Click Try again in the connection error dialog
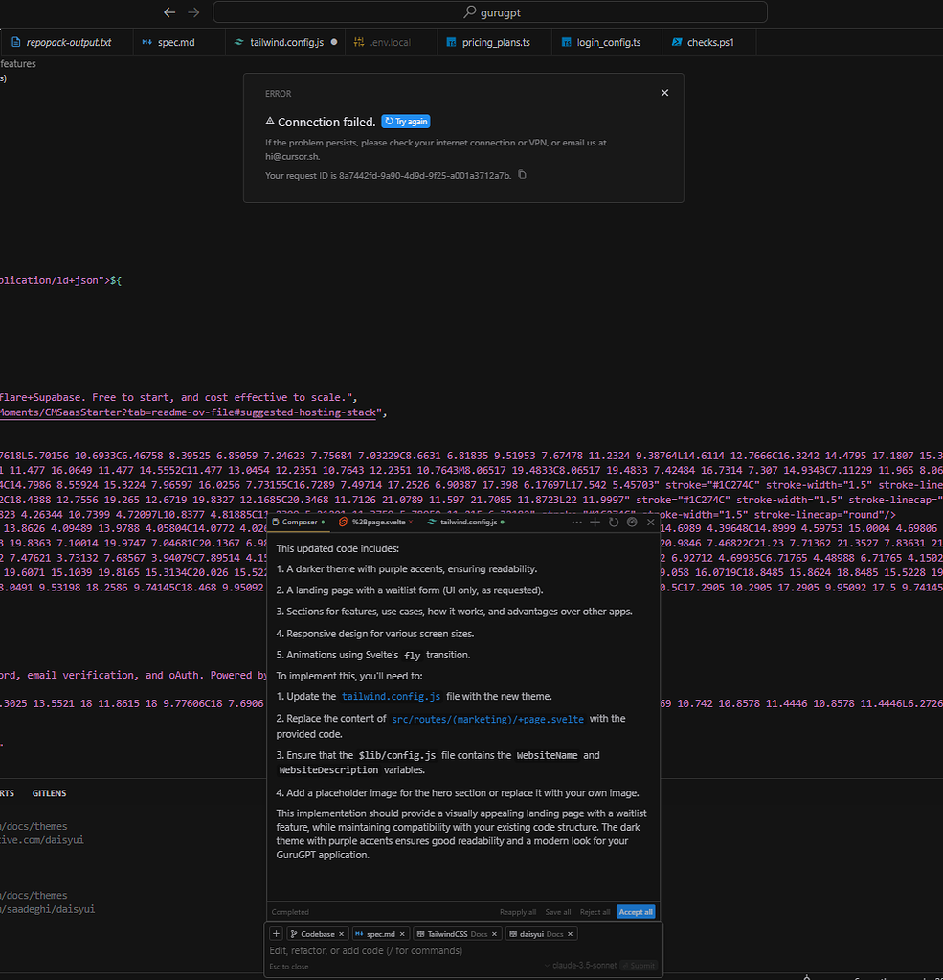943x980 pixels. tap(405, 121)
